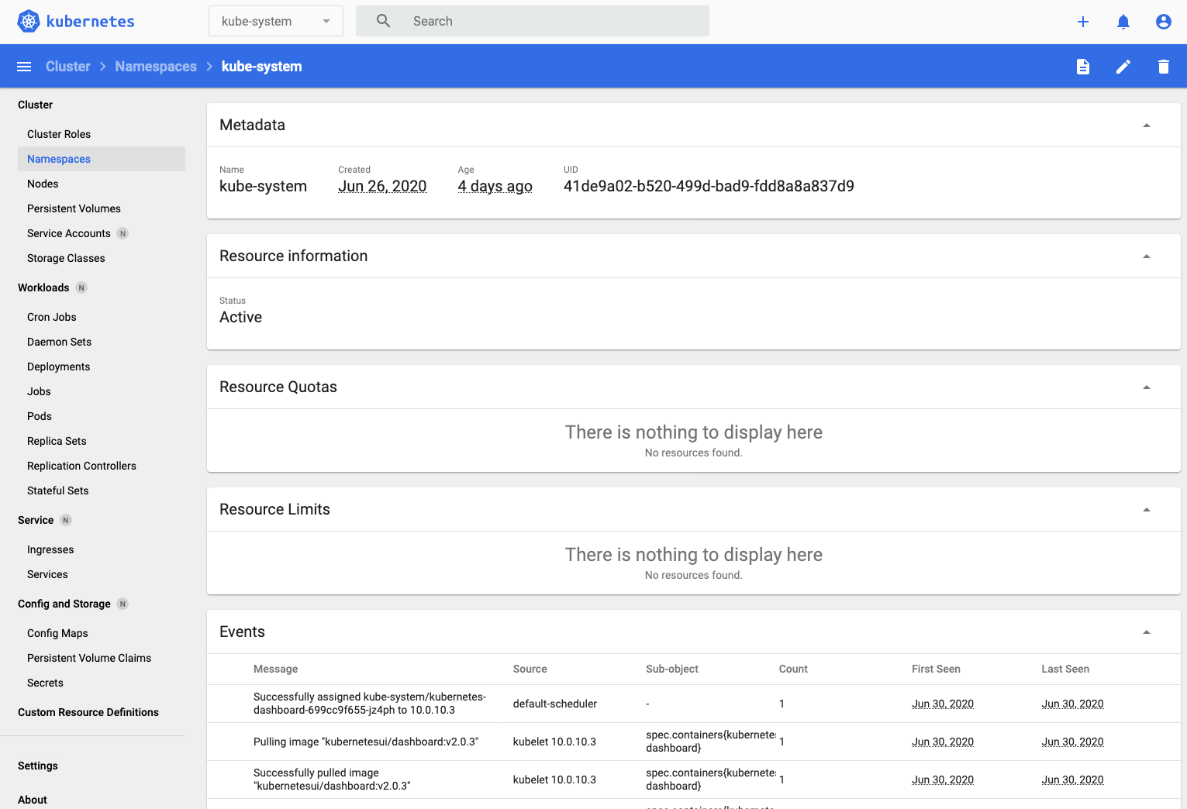Open the Workloads section
The height and width of the screenshot is (809, 1187).
pos(43,287)
